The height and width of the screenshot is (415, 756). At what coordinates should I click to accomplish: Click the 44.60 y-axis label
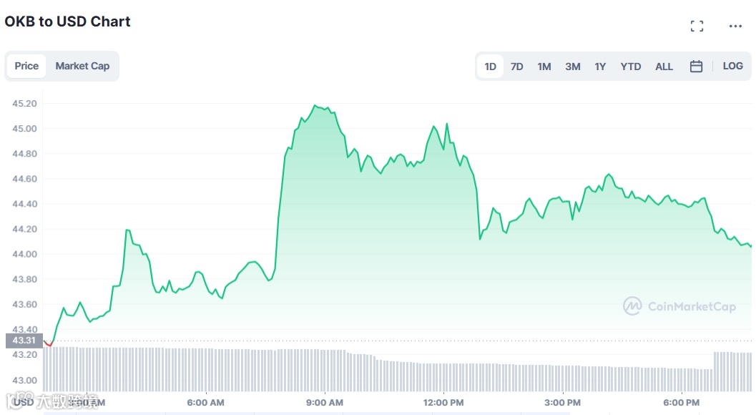[x=24, y=179]
